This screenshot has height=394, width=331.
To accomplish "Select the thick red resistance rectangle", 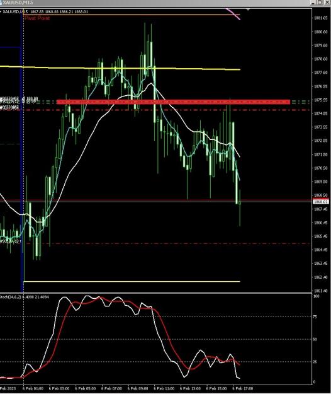I will point(173,101).
